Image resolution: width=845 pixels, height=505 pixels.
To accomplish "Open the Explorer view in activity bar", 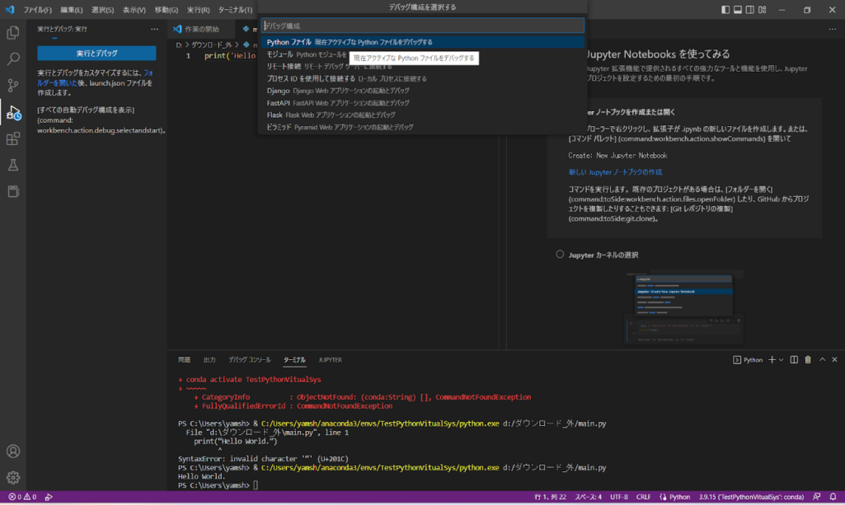I will (13, 33).
